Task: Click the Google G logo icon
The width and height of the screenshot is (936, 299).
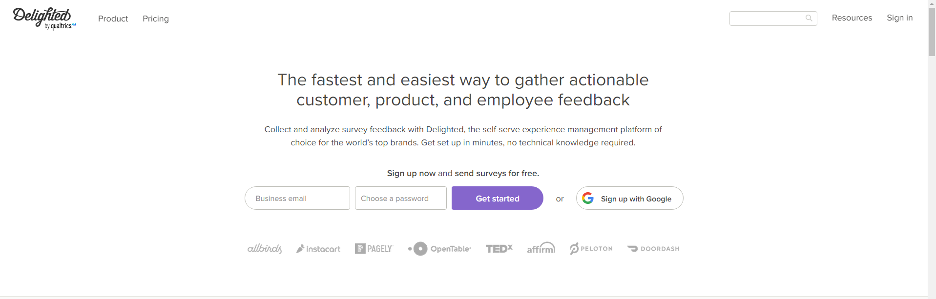Action: (588, 198)
